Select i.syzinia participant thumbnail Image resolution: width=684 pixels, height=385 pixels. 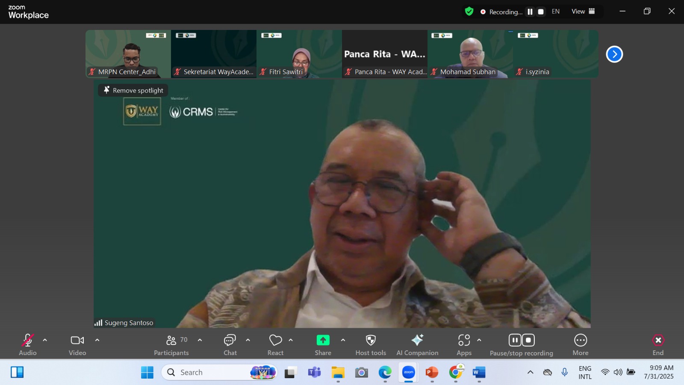tap(556, 54)
